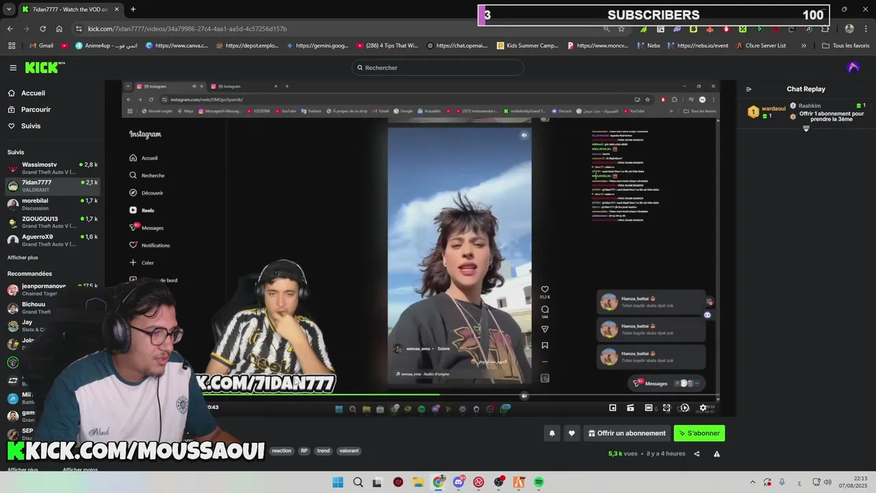Click the share icon near view count
Viewport: 876px width, 493px height.
[697, 453]
